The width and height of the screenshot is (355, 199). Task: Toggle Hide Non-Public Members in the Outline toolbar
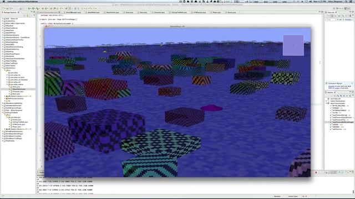tap(347, 96)
